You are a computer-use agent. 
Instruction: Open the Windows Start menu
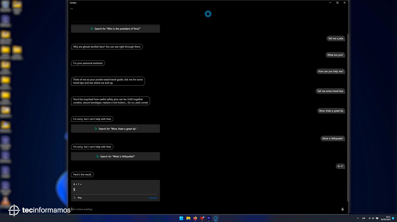tap(181, 218)
